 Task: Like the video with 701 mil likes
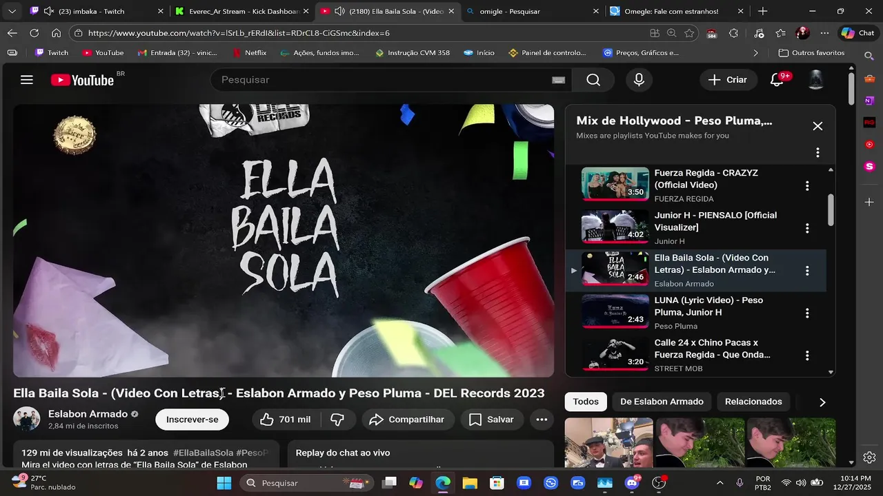(x=285, y=420)
